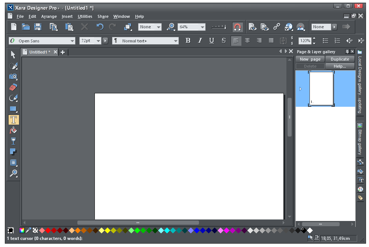Choose the Photo tool camera icon
Viewport: 369px width, 247px height.
pyautogui.click(x=13, y=77)
